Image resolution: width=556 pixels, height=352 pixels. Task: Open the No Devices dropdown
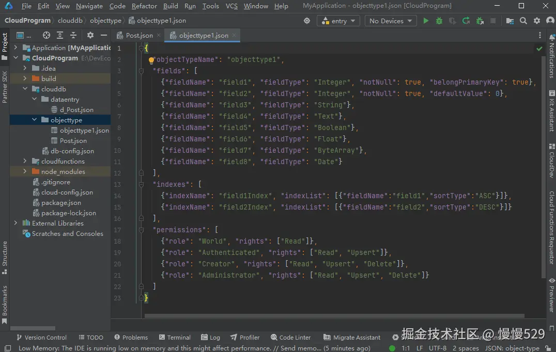pos(391,21)
